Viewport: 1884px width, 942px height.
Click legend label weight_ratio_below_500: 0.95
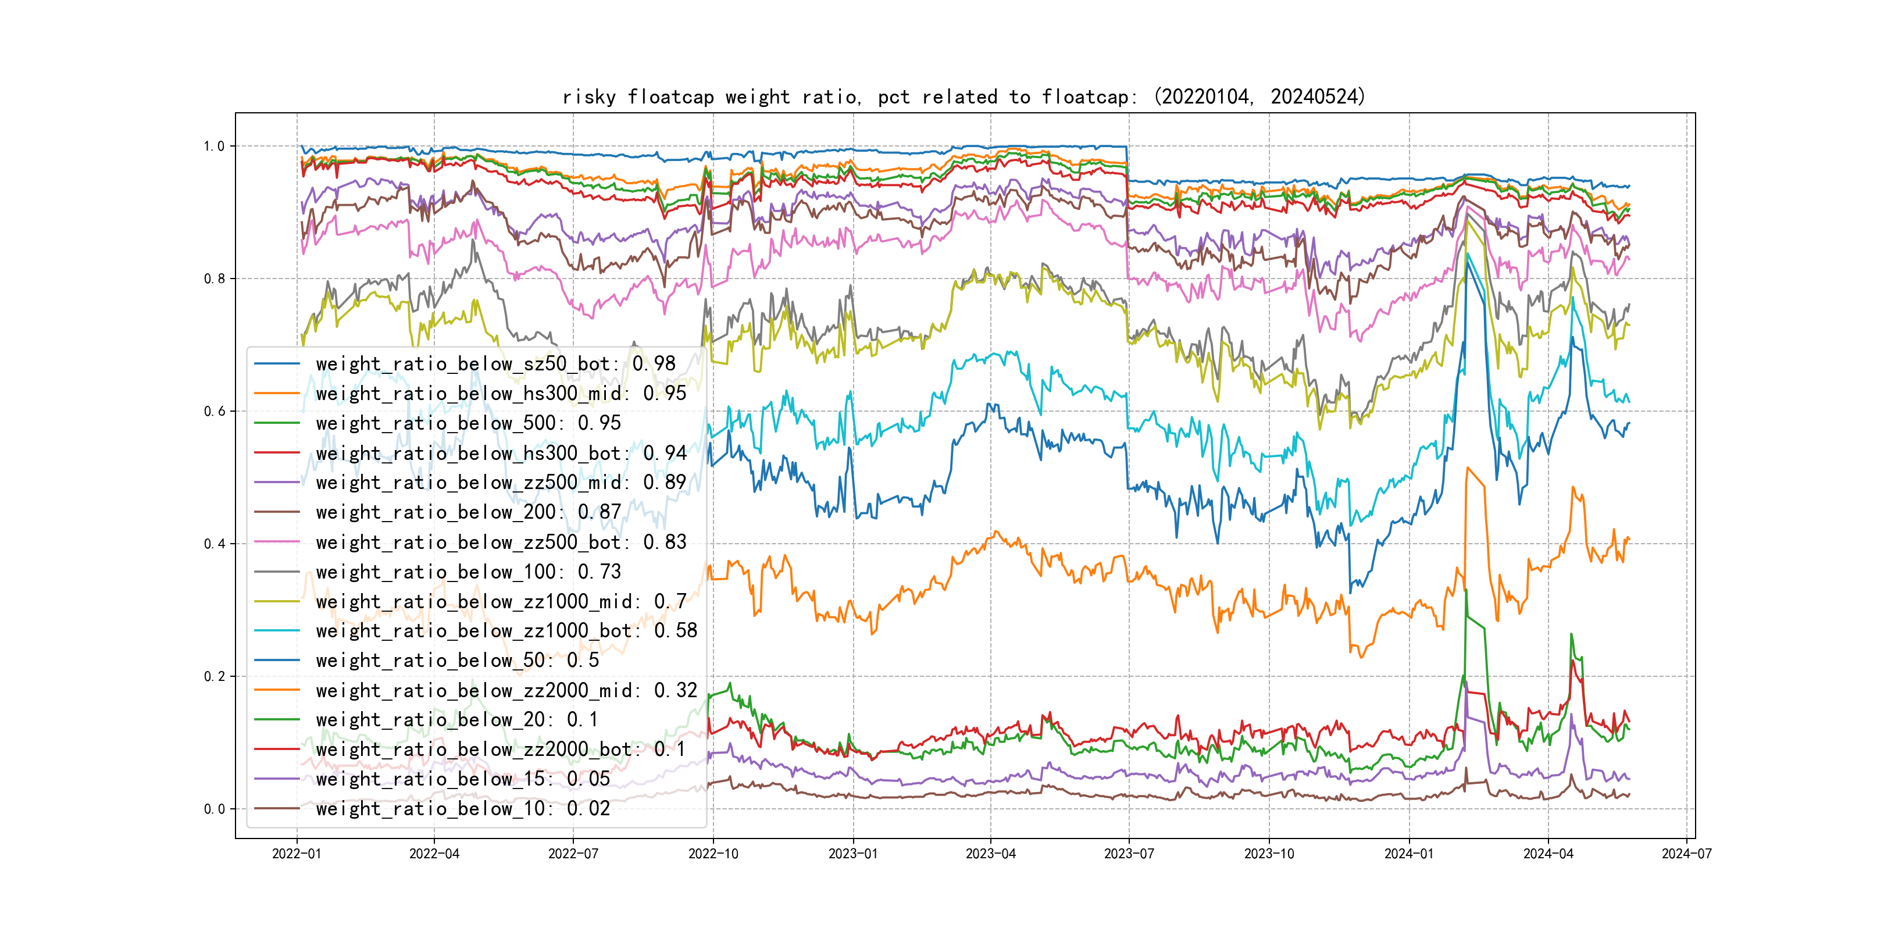pyautogui.click(x=468, y=423)
